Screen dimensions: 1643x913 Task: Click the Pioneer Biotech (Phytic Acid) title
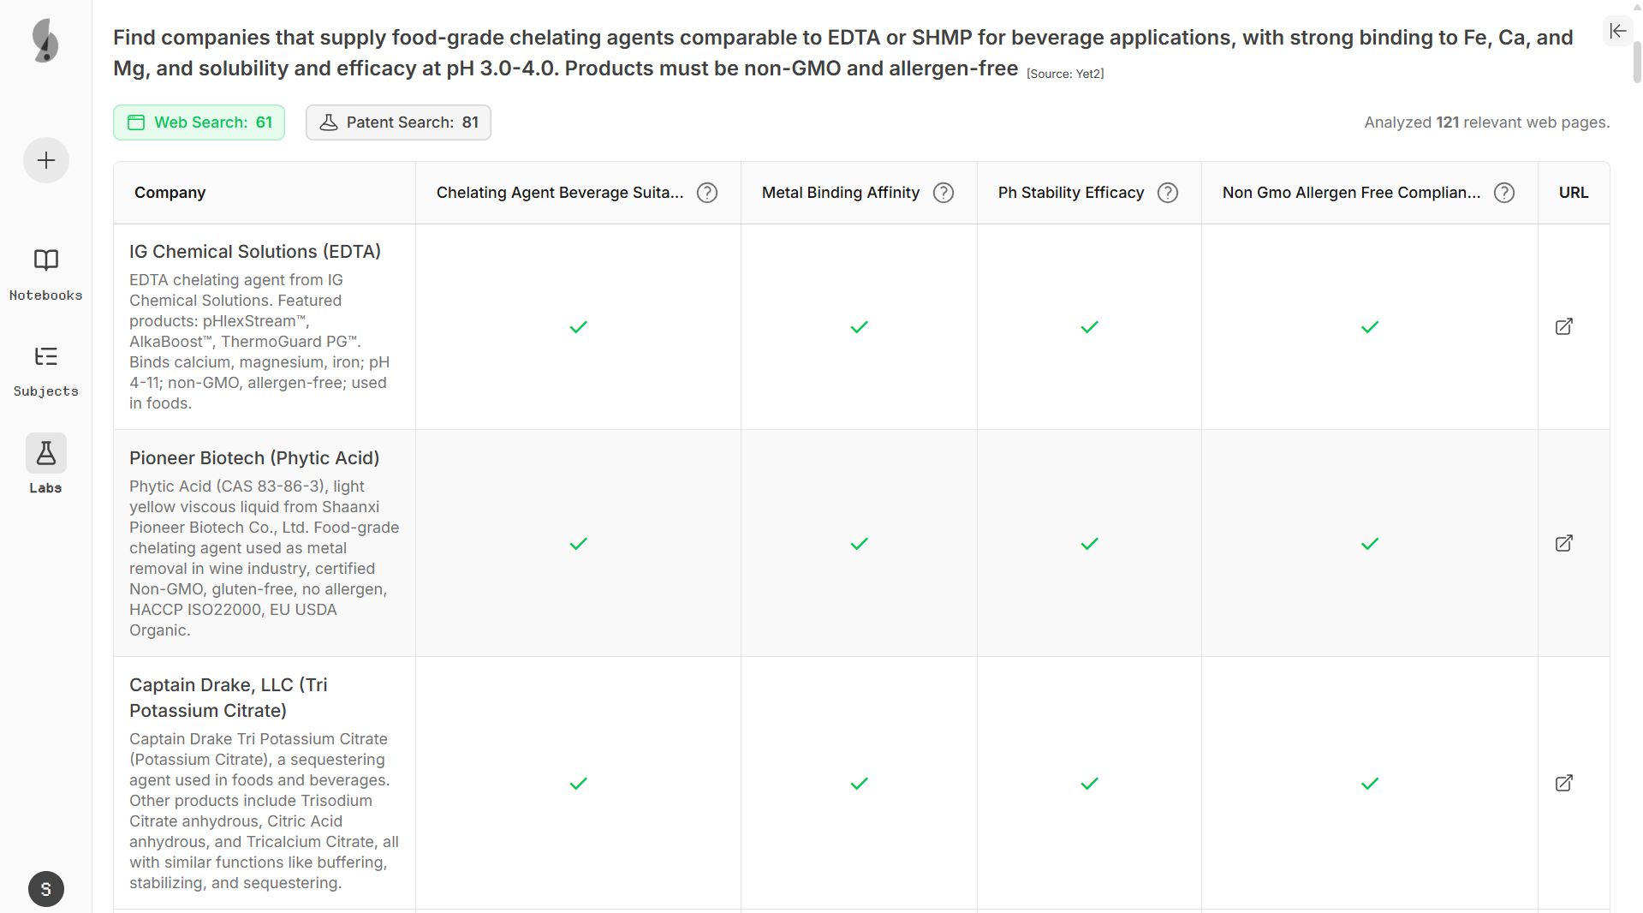(254, 458)
